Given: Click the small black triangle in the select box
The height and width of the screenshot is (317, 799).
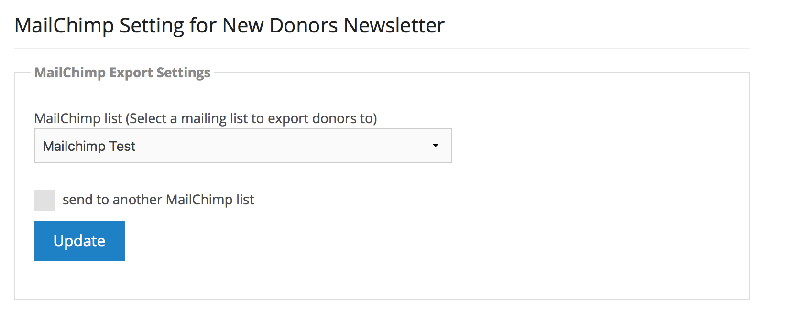Looking at the screenshot, I should (436, 146).
